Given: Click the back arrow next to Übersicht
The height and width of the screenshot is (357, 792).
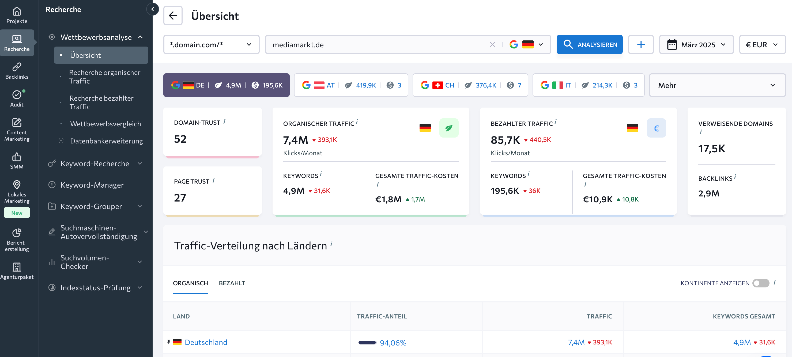Looking at the screenshot, I should click(173, 16).
